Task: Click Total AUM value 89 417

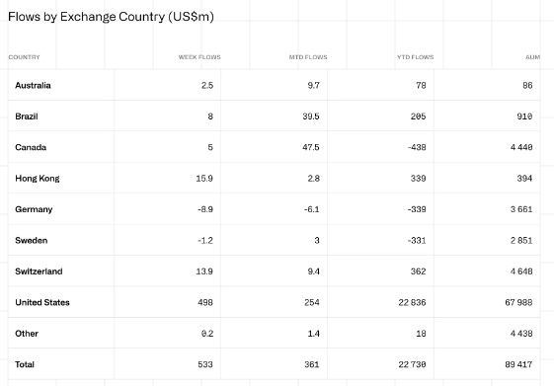Action: [x=518, y=364]
